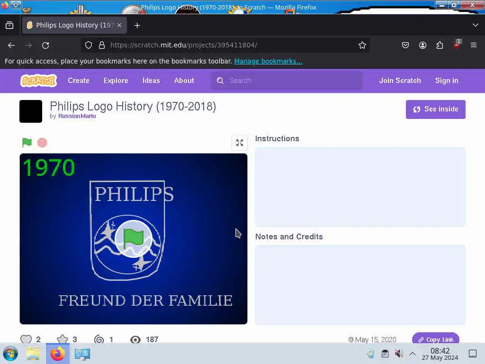Open the About menu item
The height and width of the screenshot is (364, 485).
[184, 81]
